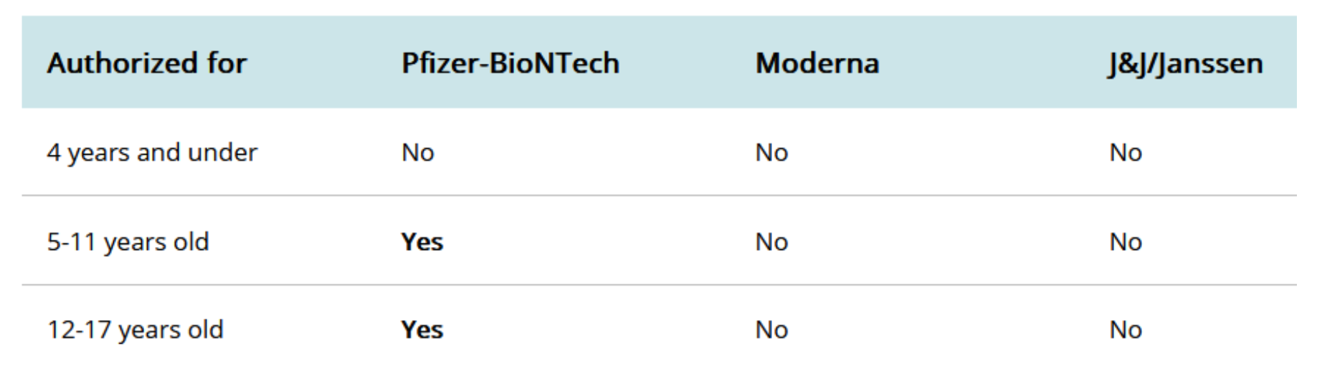1322x391 pixels.
Task: Click J&J/Janssen 'No' for 12-17 years old
Action: 1126,330
